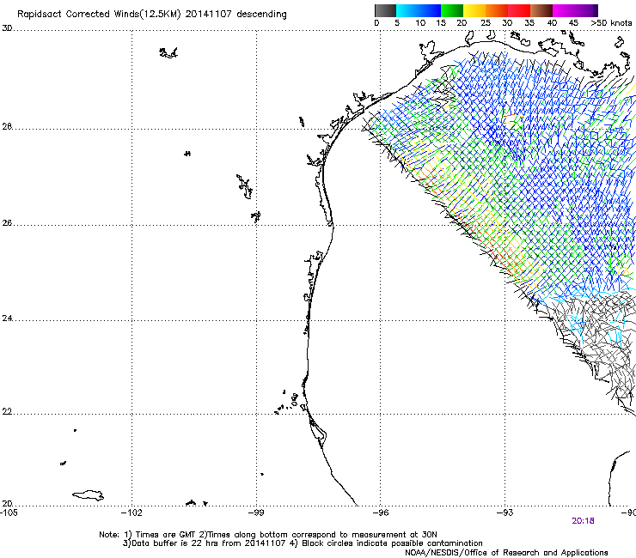The width and height of the screenshot is (636, 558).
Task: Select the magenta 40-45 knots legend color
Action: pos(564,10)
